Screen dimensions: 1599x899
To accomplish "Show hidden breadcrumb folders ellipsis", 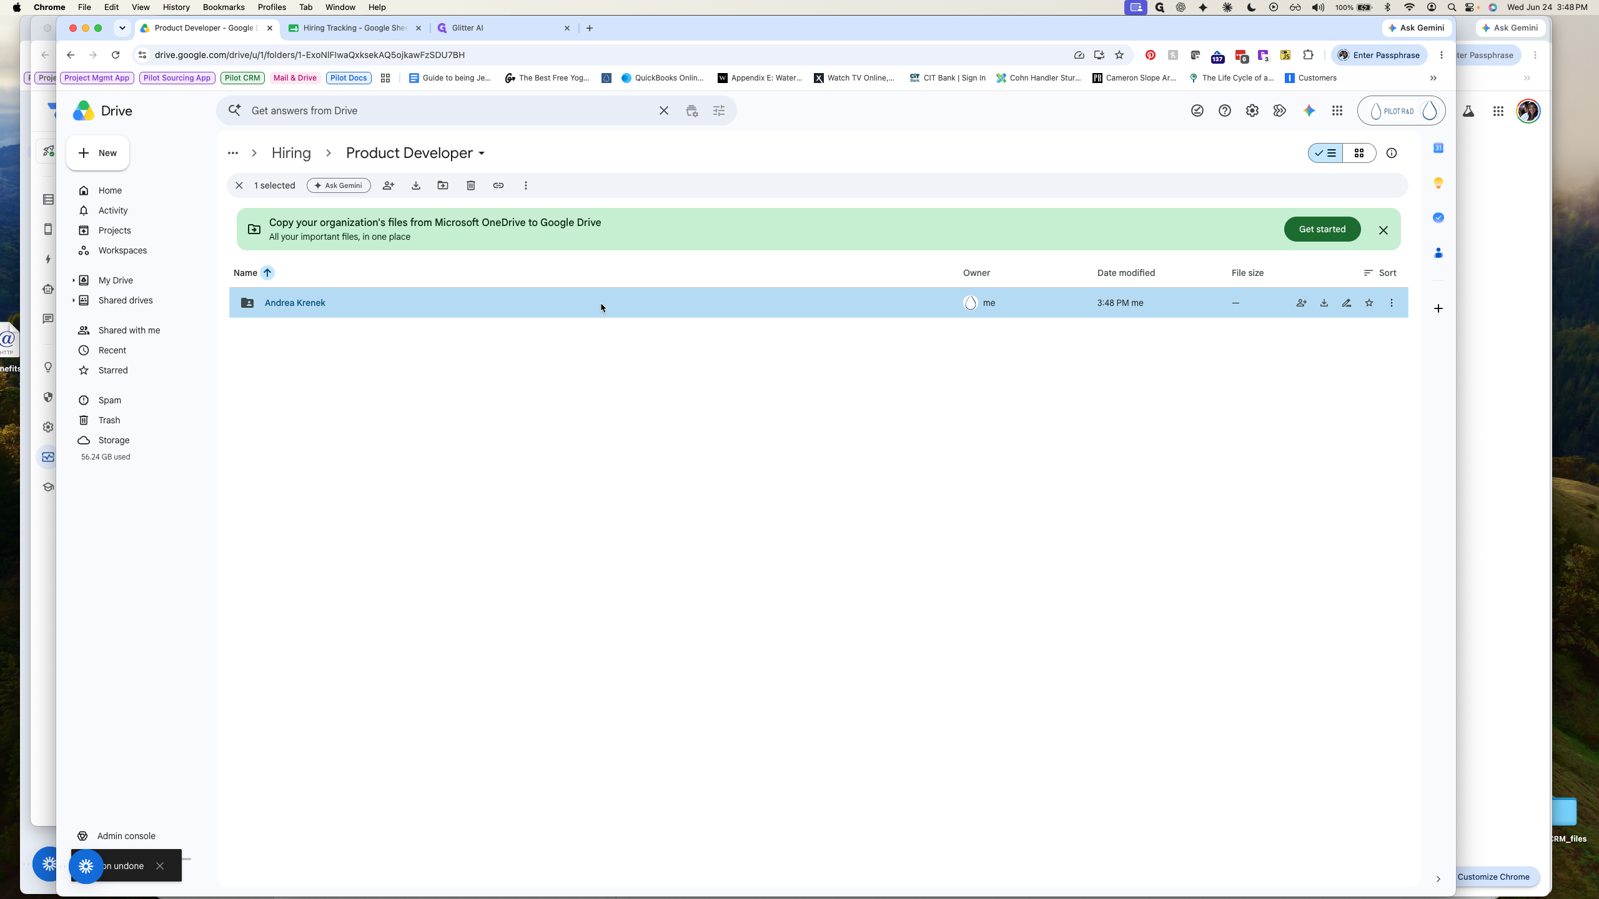I will point(233,153).
